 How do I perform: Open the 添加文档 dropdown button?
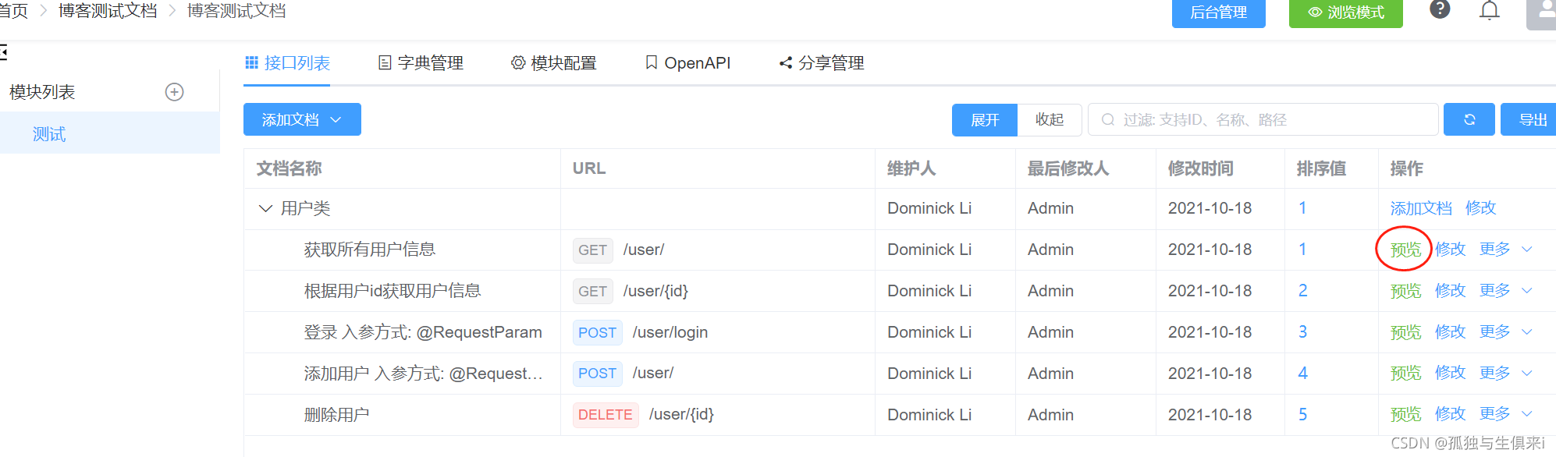pyautogui.click(x=302, y=119)
